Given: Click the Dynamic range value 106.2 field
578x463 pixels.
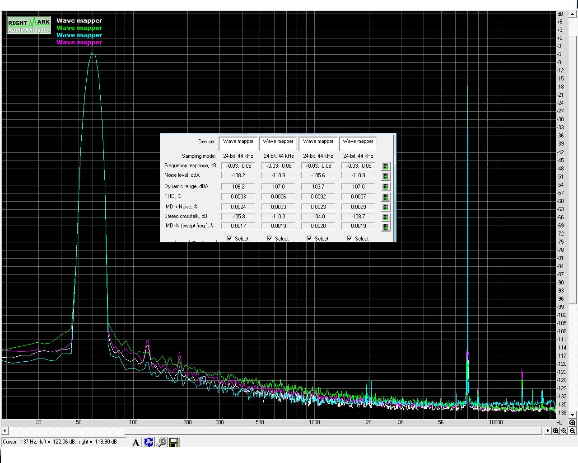Looking at the screenshot, I should click(x=238, y=187).
